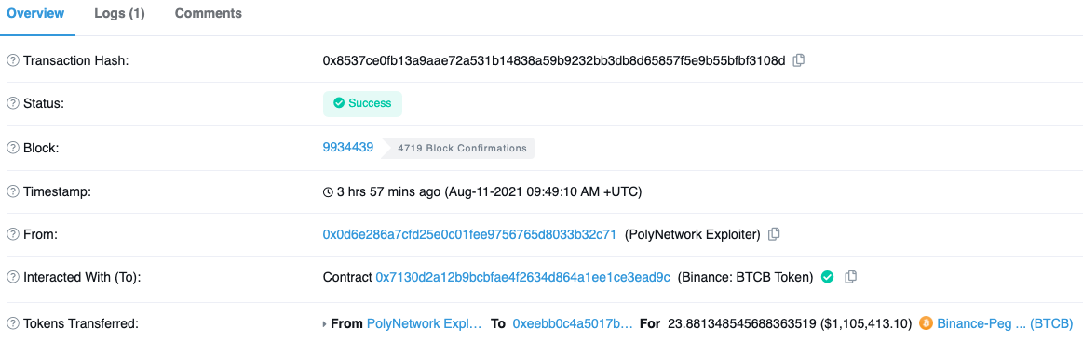Open block 9934439 link
The height and width of the screenshot is (342, 1083).
point(348,147)
